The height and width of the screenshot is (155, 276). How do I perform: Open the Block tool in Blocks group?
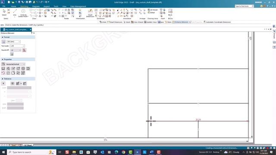pyautogui.click(x=170, y=12)
